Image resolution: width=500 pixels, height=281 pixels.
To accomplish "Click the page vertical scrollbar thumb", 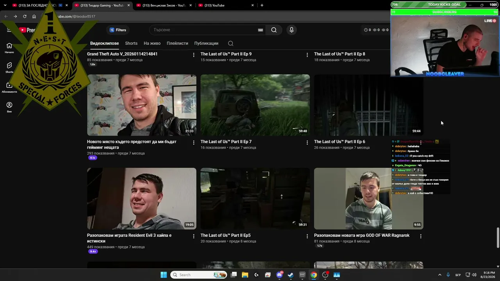I will click(x=498, y=237).
